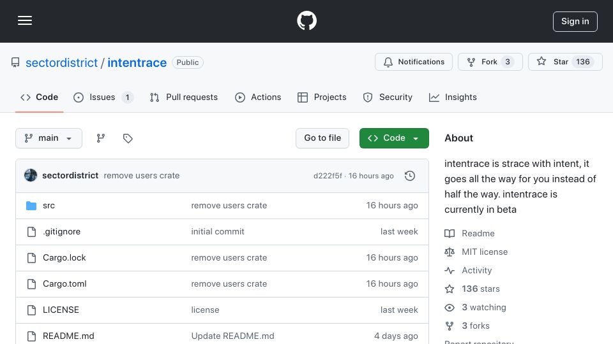This screenshot has height=344, width=613.
Task: Open the Cargo.toml row commit message
Action: (x=229, y=284)
